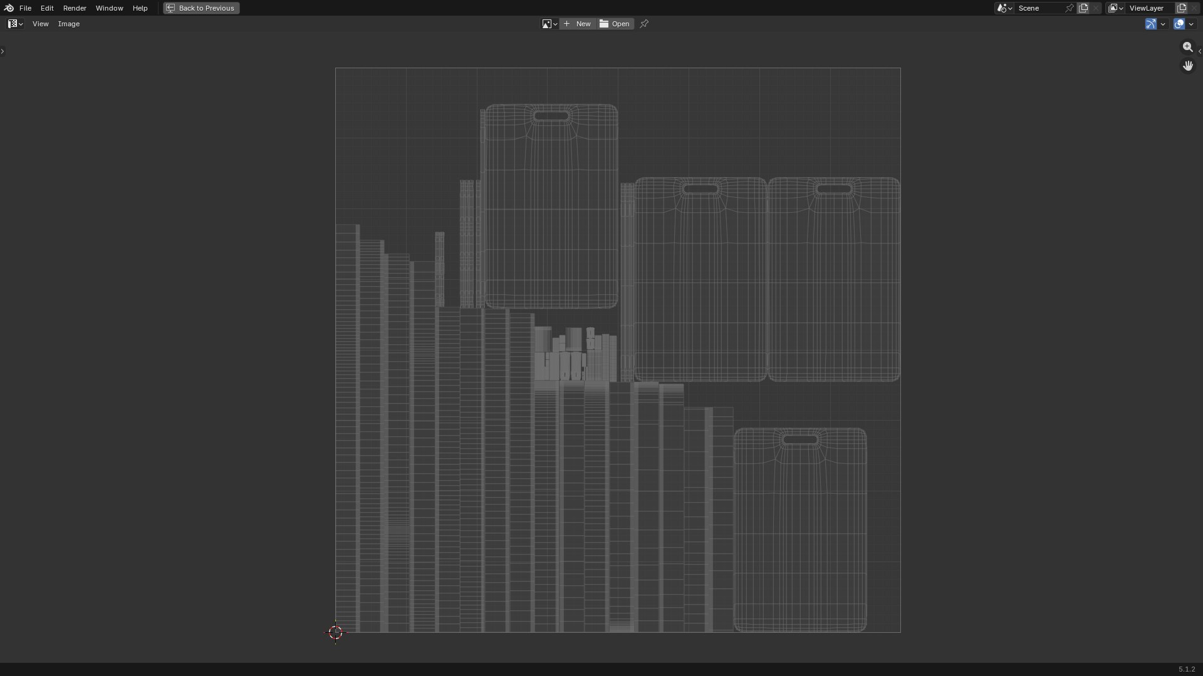Remove the ViewLayer
The width and height of the screenshot is (1203, 676).
click(x=1194, y=8)
